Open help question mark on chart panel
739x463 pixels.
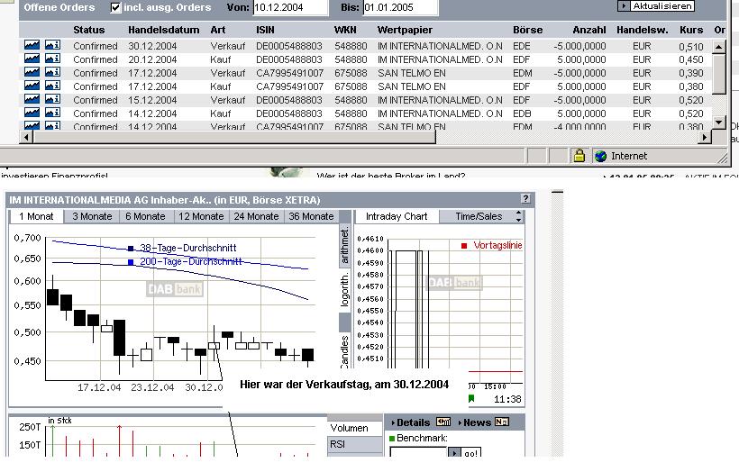tap(526, 198)
